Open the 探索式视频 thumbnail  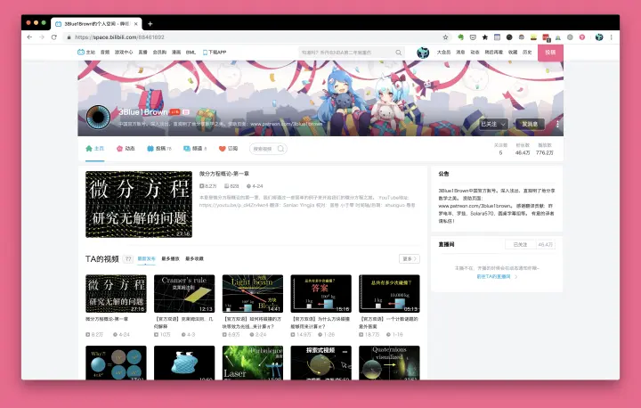pyautogui.click(x=320, y=363)
